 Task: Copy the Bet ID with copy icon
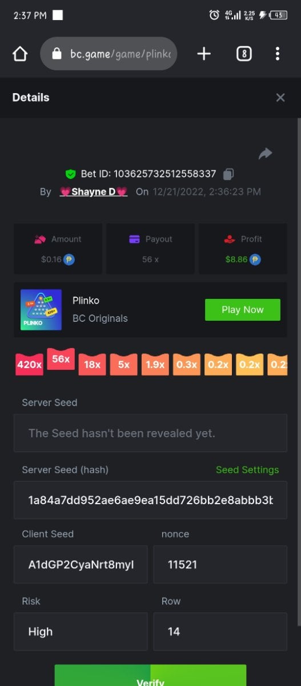[x=228, y=174]
